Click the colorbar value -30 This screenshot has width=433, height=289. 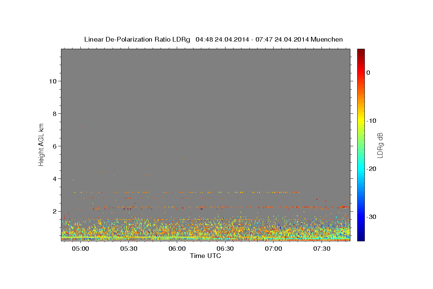click(x=372, y=217)
